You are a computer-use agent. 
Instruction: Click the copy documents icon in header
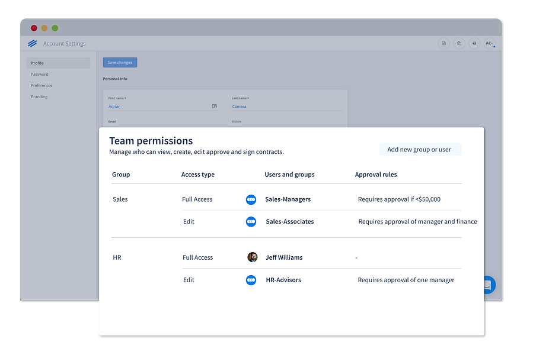459,43
